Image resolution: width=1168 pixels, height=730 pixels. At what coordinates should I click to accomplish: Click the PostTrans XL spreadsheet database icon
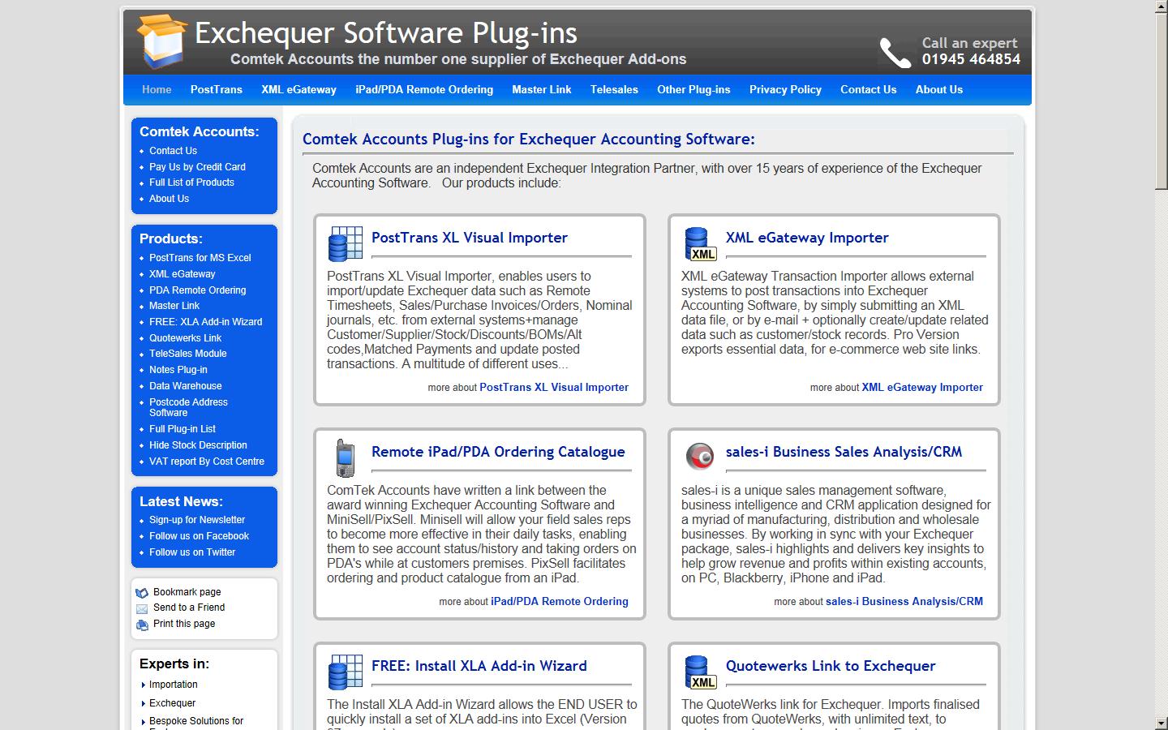coord(345,243)
